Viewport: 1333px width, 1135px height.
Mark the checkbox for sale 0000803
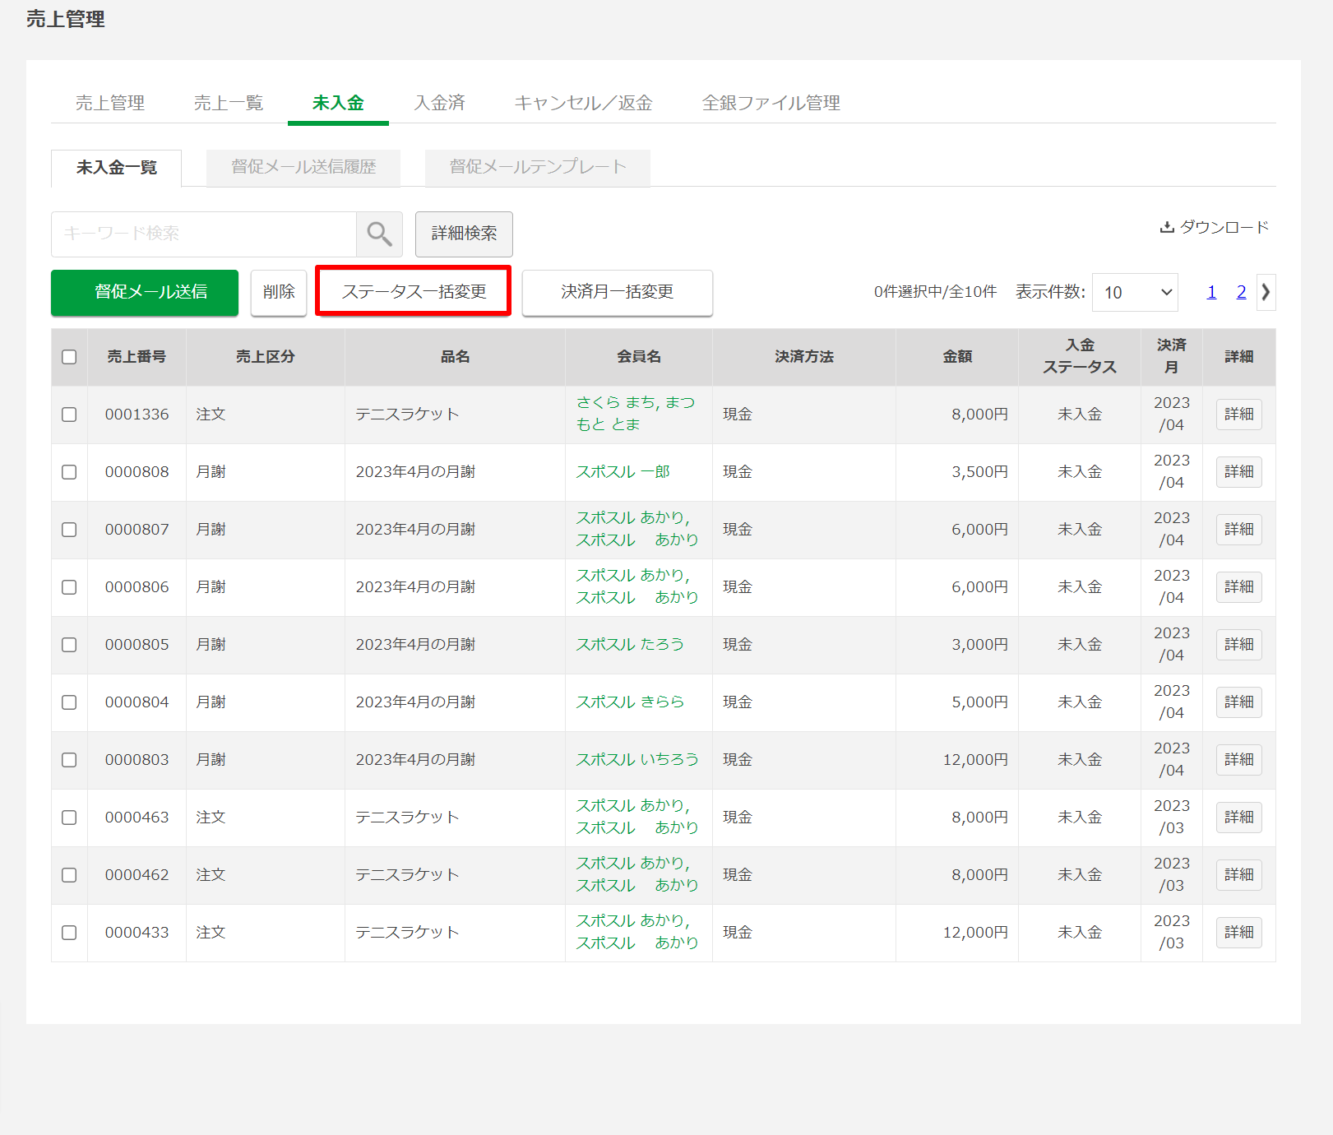tap(69, 760)
